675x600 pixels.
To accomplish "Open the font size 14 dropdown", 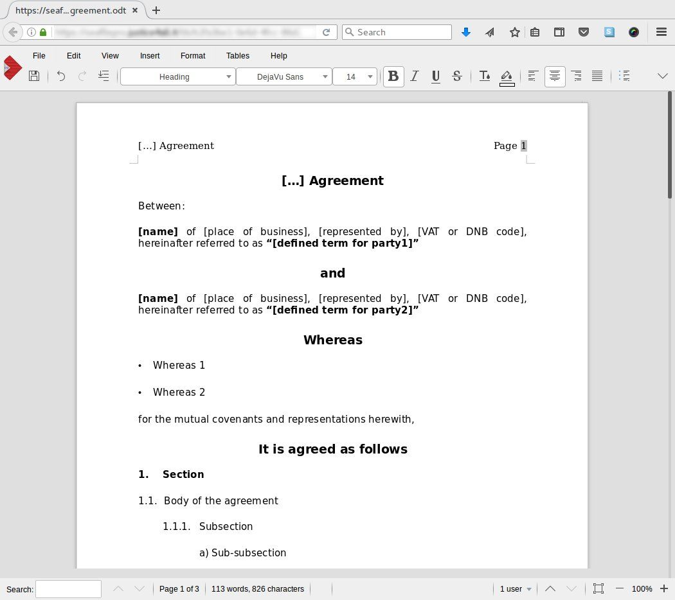I will (355, 76).
